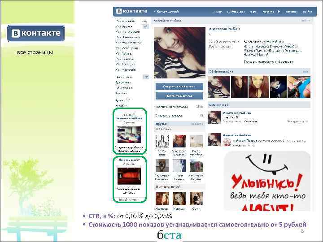Open My Settings in the left menu
Image resolution: width=323 pixels, height=242 pixels.
point(126,69)
